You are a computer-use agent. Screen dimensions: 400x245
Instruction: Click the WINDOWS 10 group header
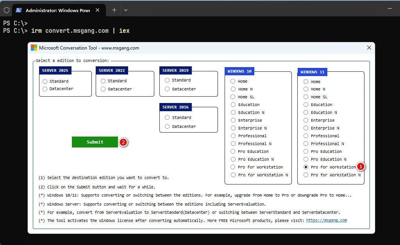pyautogui.click(x=239, y=71)
